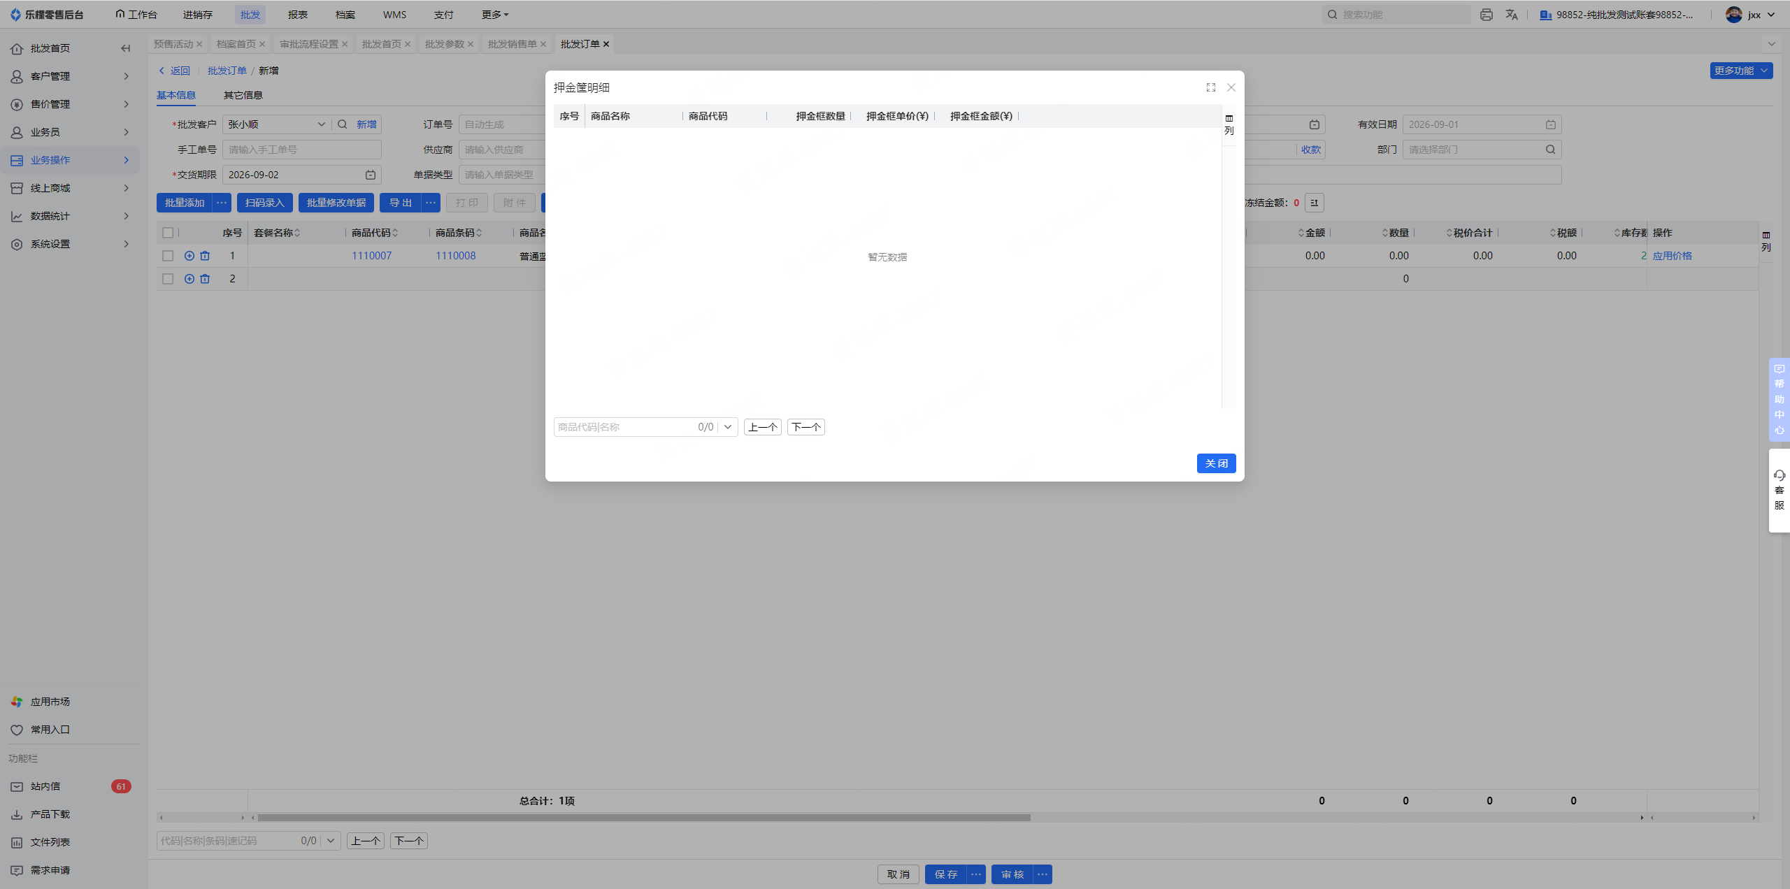Screen dimensions: 1790x889
Task: Open the 报表 top menu
Action: pyautogui.click(x=298, y=15)
